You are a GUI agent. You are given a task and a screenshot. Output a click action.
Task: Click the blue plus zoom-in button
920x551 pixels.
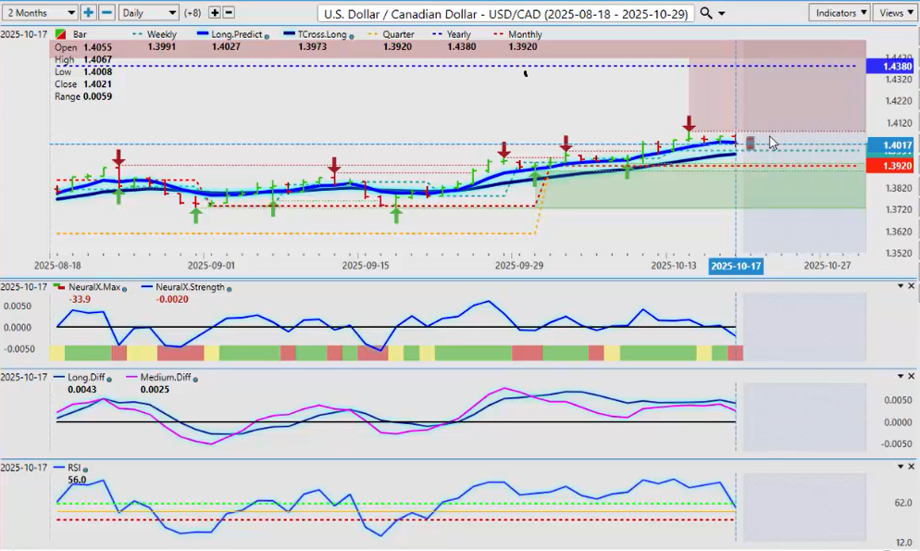click(x=88, y=13)
